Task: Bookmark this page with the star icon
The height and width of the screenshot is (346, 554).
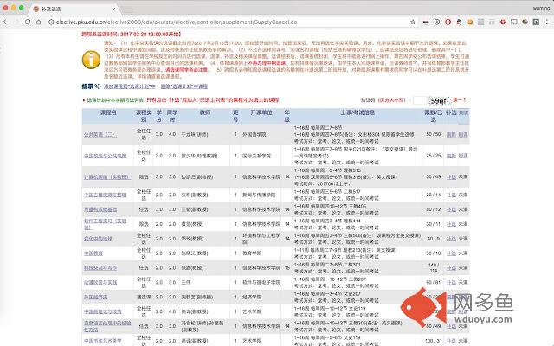Action: [413, 22]
